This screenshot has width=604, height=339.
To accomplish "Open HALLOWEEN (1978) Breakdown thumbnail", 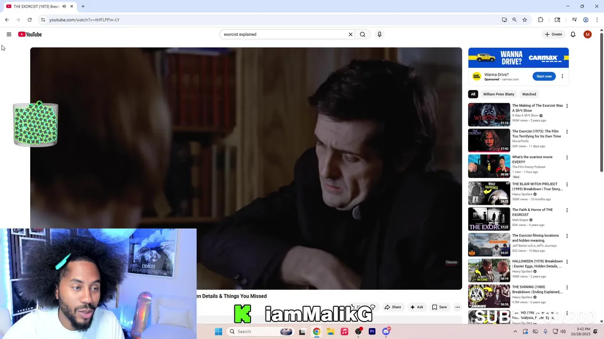I will point(489,270).
